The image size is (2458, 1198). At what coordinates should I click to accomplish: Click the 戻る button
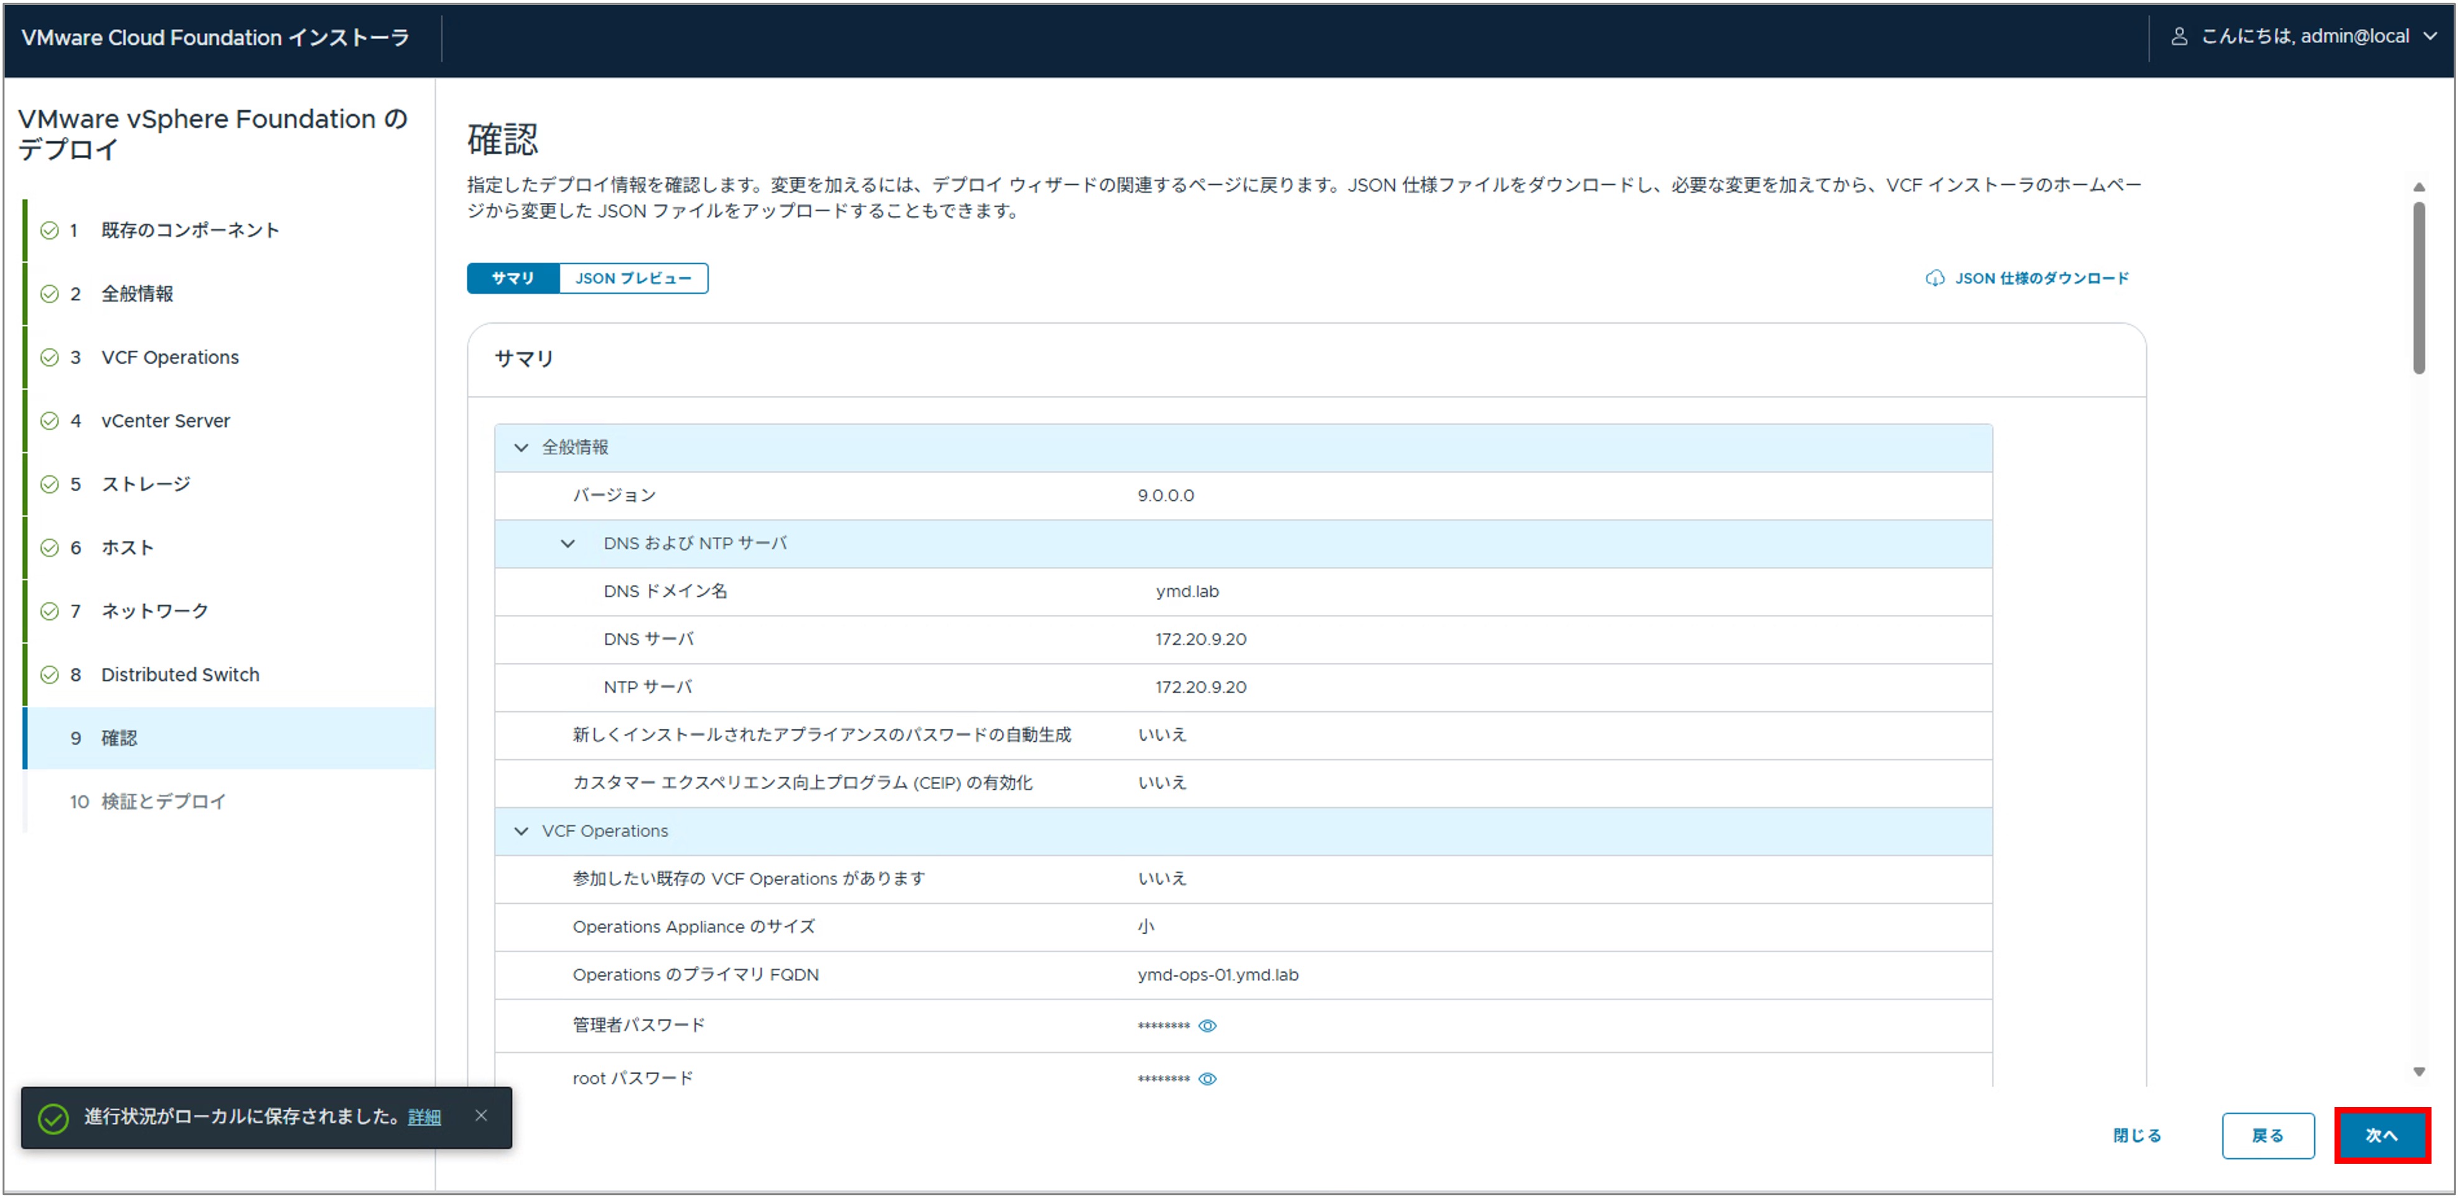point(2267,1135)
